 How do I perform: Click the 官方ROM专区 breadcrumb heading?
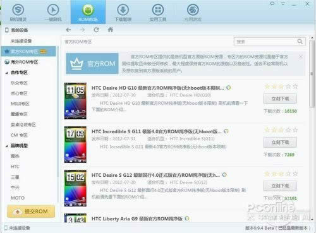[x=78, y=42]
